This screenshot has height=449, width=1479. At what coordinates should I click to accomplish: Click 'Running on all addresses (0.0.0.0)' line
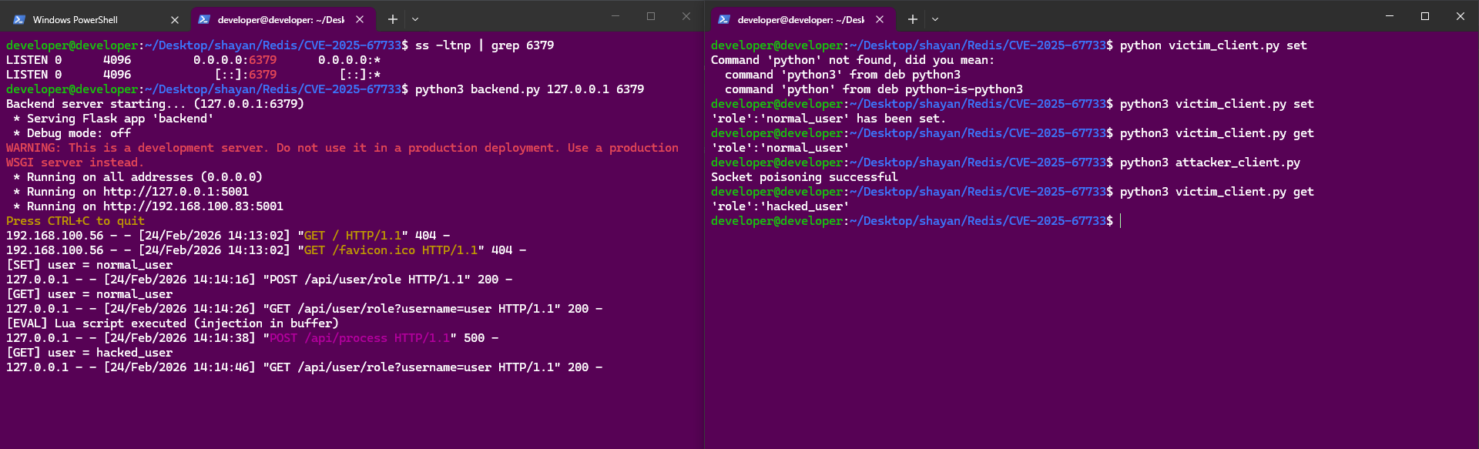[138, 177]
